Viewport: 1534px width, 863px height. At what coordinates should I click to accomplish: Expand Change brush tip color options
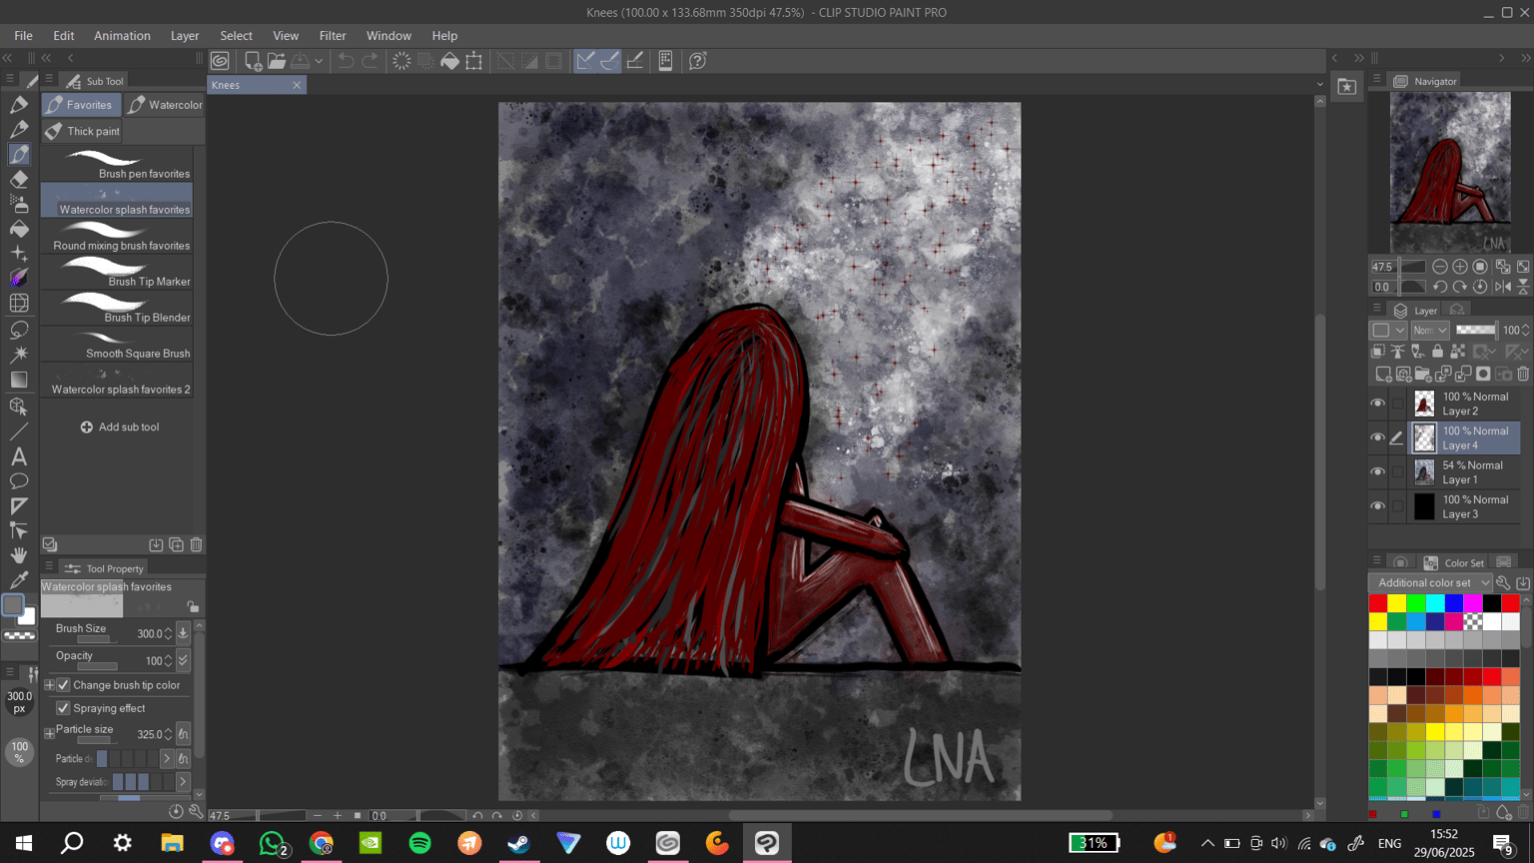tap(49, 685)
